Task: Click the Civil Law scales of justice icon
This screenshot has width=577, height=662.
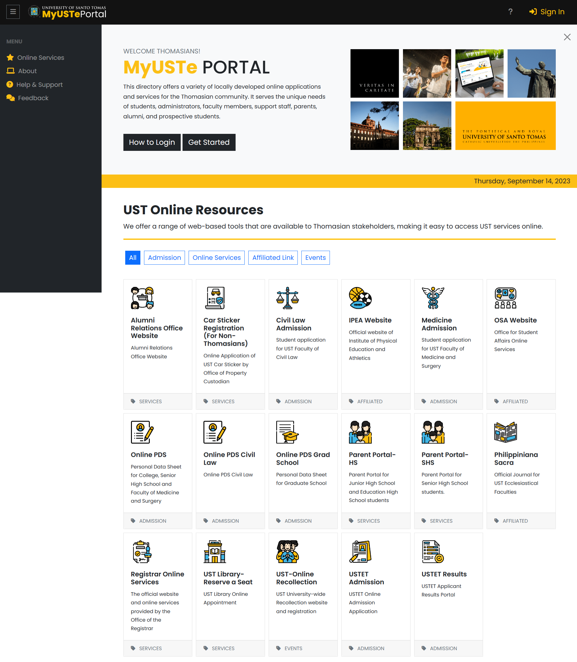Action: point(287,298)
